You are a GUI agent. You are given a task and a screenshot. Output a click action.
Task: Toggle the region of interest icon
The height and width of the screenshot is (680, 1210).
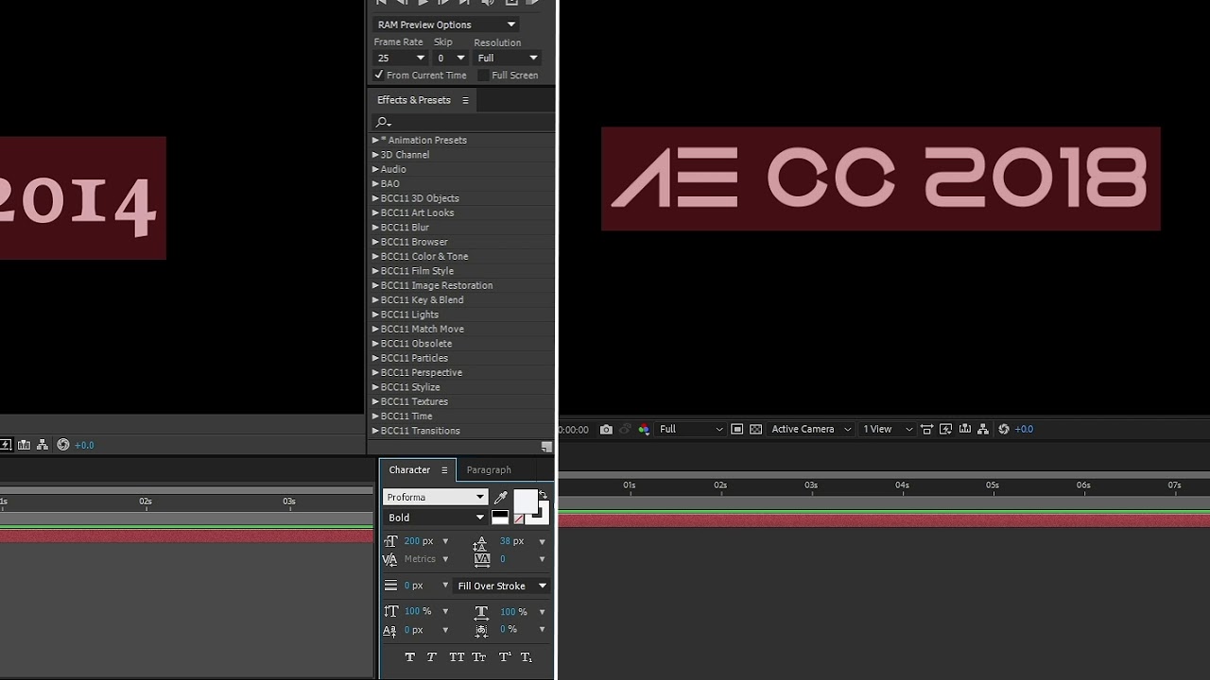(737, 429)
